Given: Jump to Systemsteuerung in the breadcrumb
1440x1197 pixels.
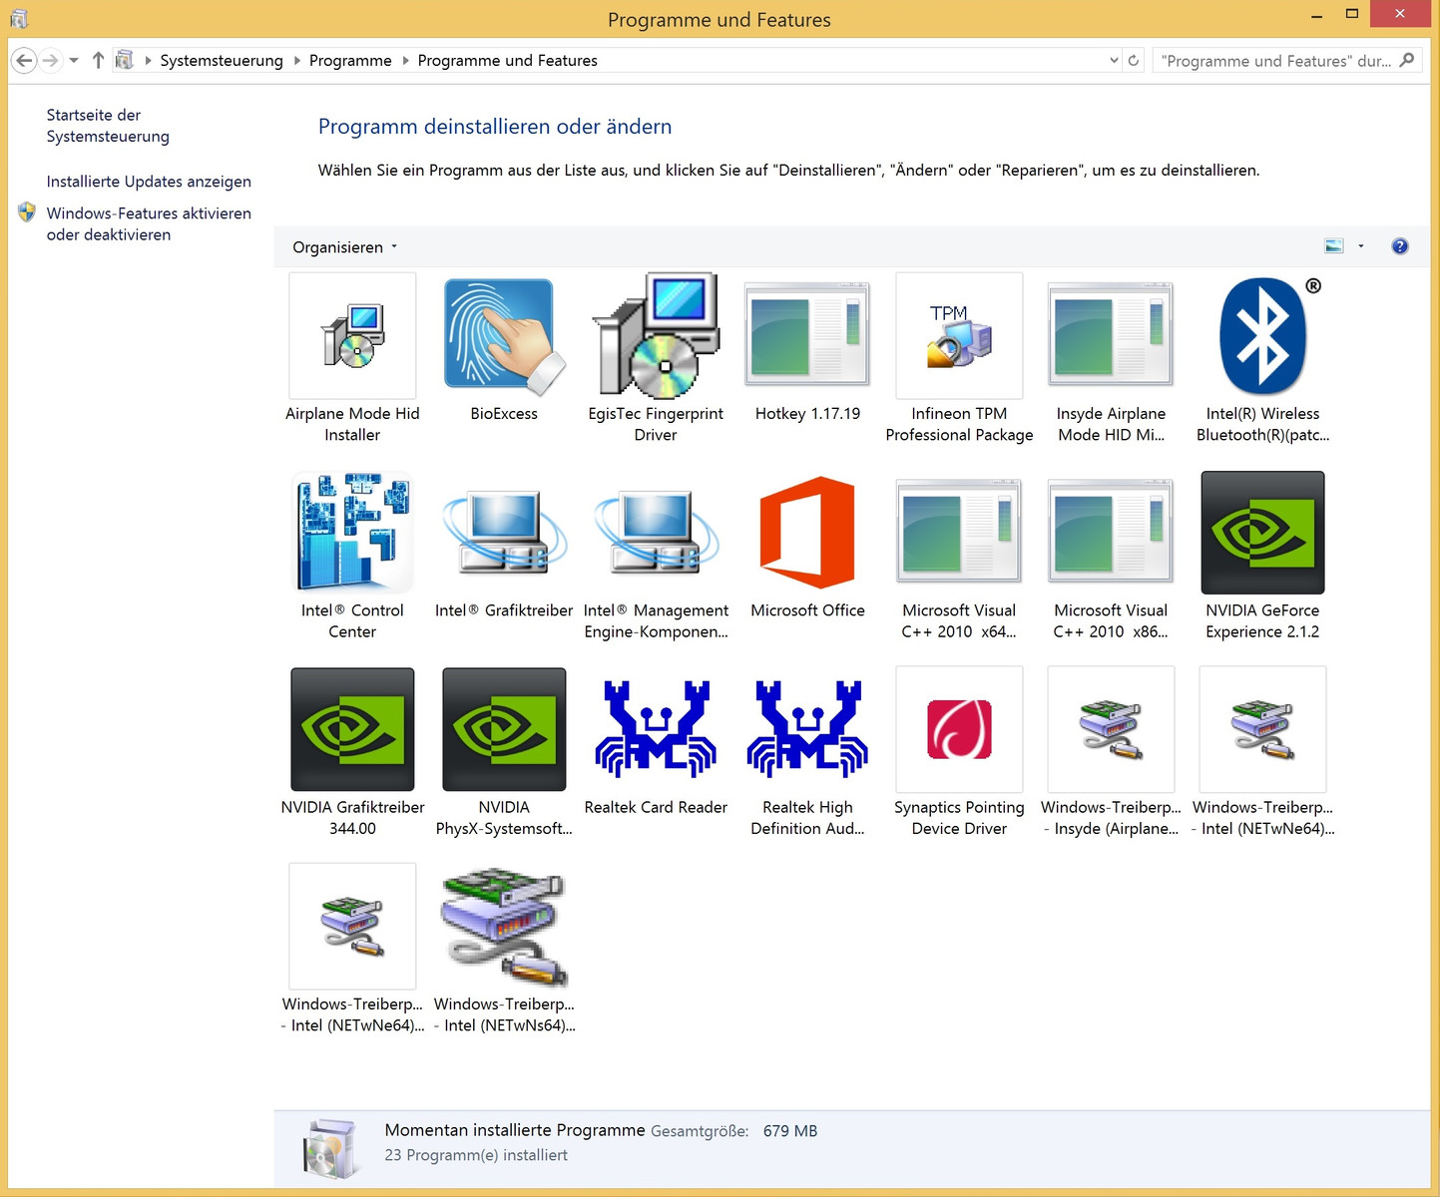Looking at the screenshot, I should click(x=222, y=61).
